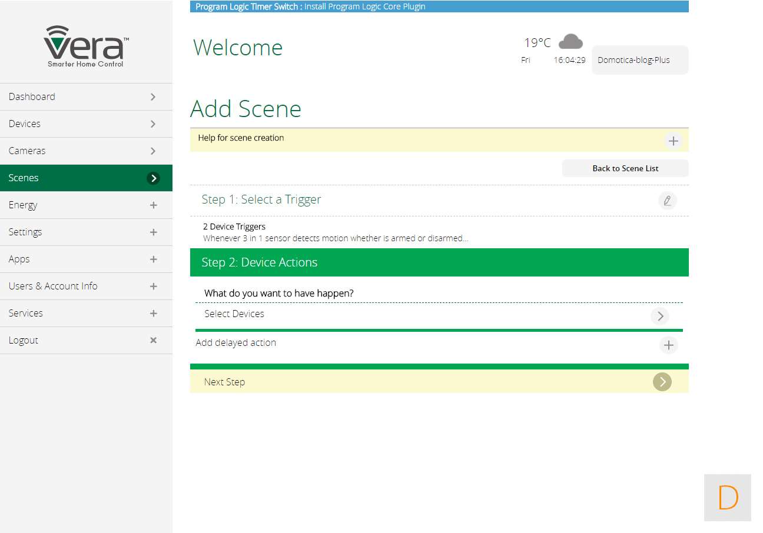Viewport: 763px width, 533px height.
Task: Click the cloud weather icon
Action: [570, 42]
